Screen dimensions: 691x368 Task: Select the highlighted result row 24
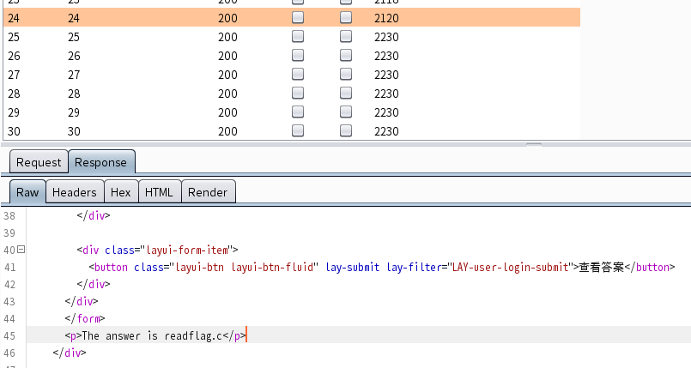(129, 17)
